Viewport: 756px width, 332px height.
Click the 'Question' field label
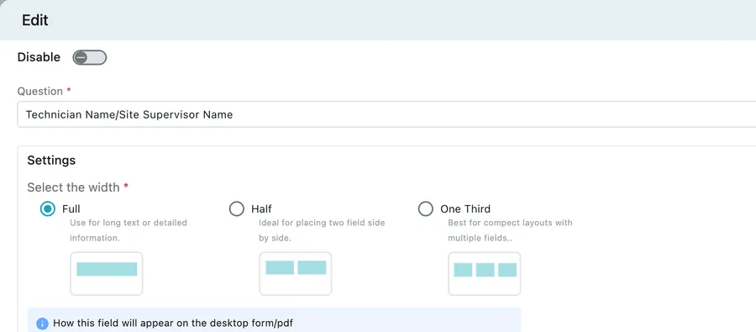click(40, 92)
